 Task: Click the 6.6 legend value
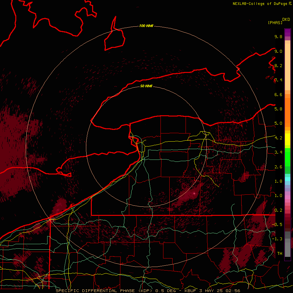coord(278,94)
